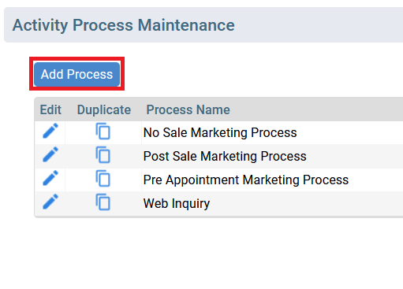The width and height of the screenshot is (403, 289).
Task: Click the Duplicate column header
Action: (104, 109)
